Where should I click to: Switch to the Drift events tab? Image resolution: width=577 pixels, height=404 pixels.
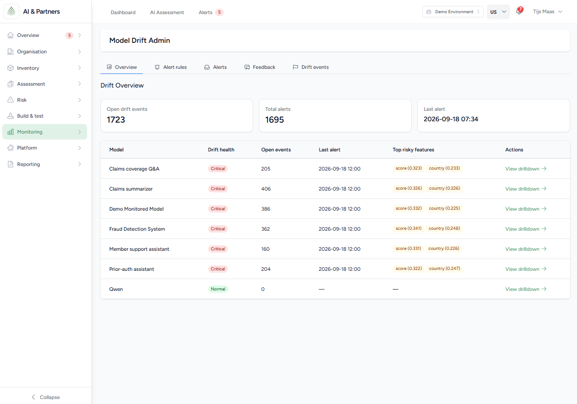point(310,67)
